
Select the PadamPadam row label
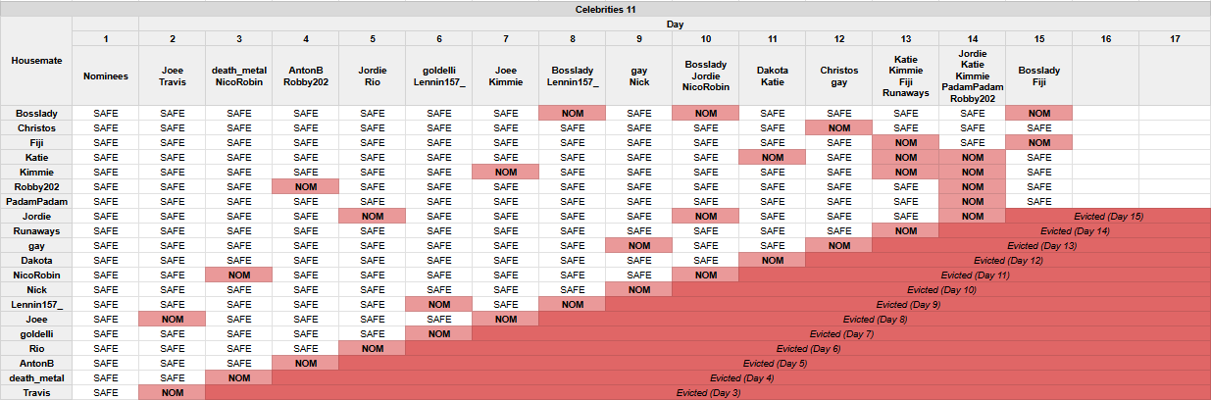(x=36, y=201)
